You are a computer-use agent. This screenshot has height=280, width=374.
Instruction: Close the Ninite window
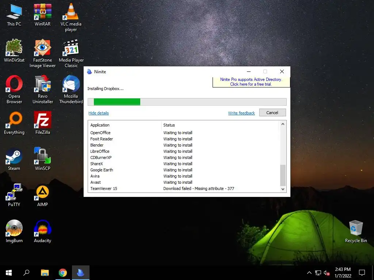[282, 71]
